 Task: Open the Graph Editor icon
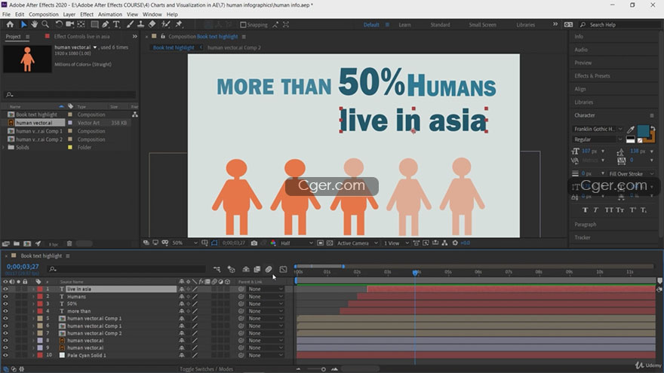click(283, 269)
